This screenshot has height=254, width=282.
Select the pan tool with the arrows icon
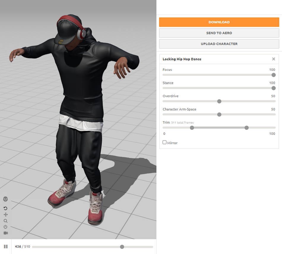coord(5,215)
